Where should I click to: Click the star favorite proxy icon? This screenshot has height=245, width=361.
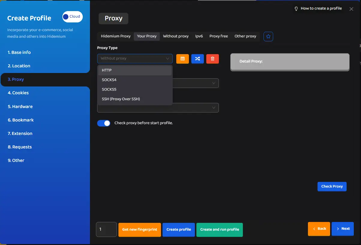click(x=268, y=36)
